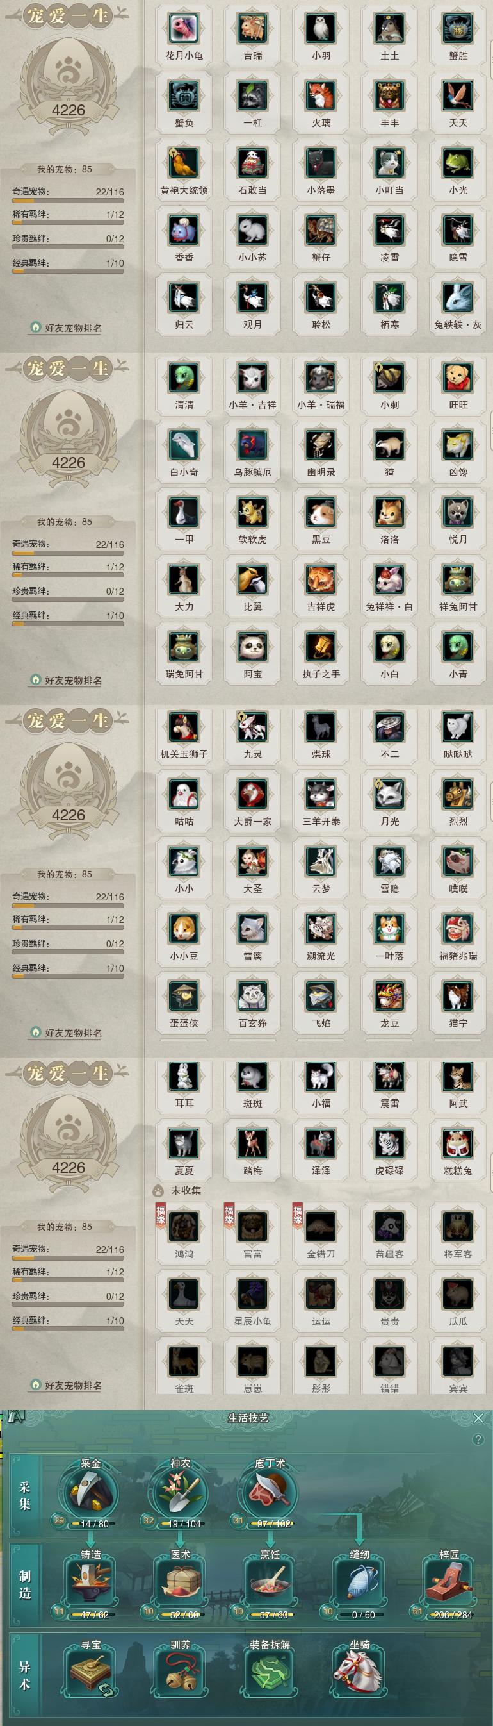The height and width of the screenshot is (1726, 493).
Task: Click the bottom 好友宠物排名 ranking link
Action: [x=67, y=1385]
